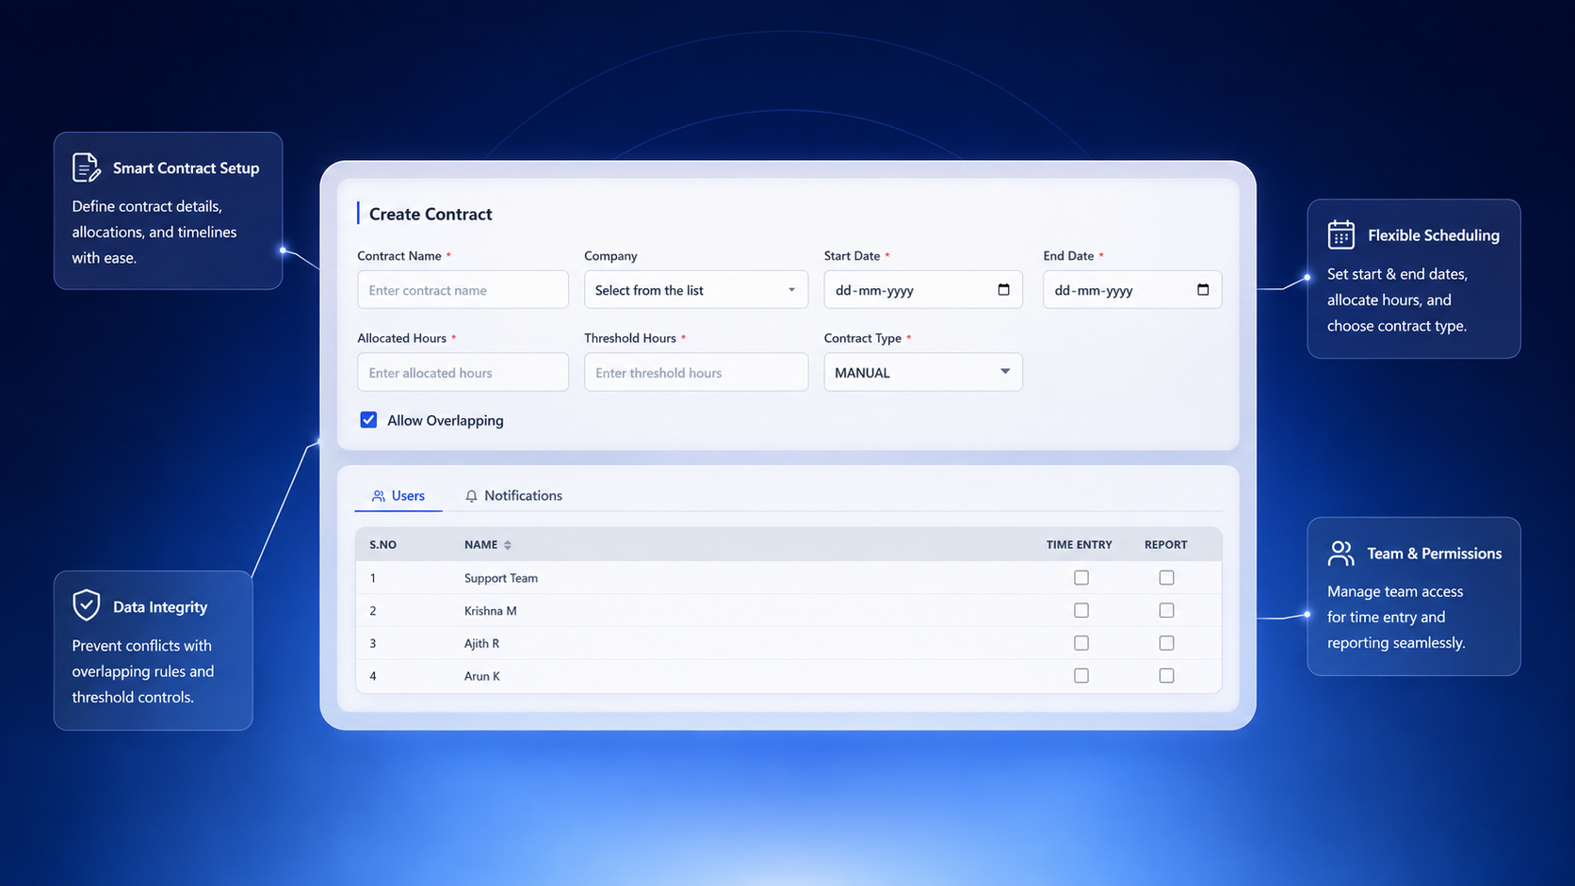The image size is (1575, 886).
Task: Enable Time Entry for Ajith R
Action: (x=1081, y=643)
